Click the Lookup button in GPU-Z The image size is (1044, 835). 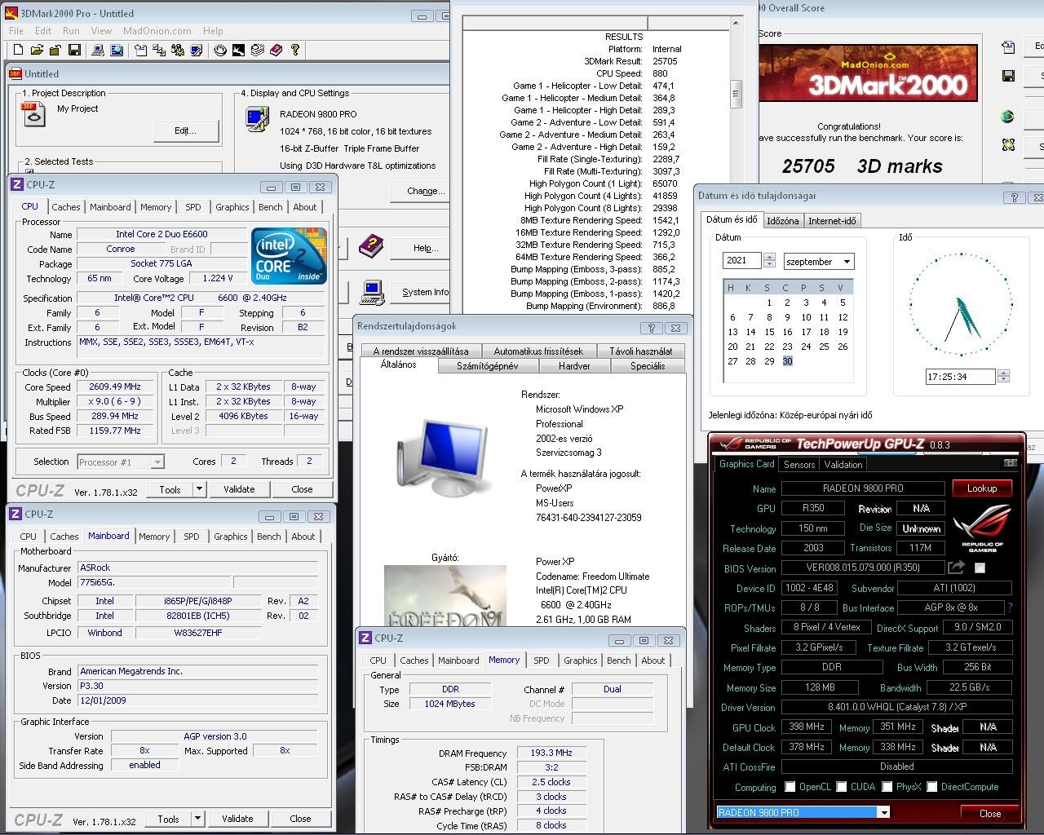982,488
